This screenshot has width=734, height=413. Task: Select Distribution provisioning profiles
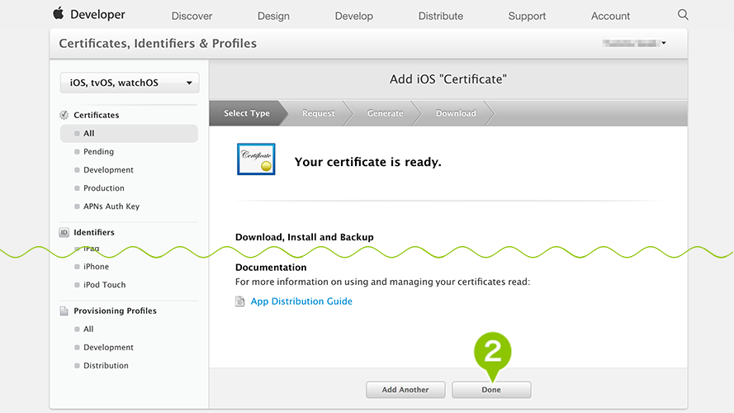pyautogui.click(x=106, y=366)
